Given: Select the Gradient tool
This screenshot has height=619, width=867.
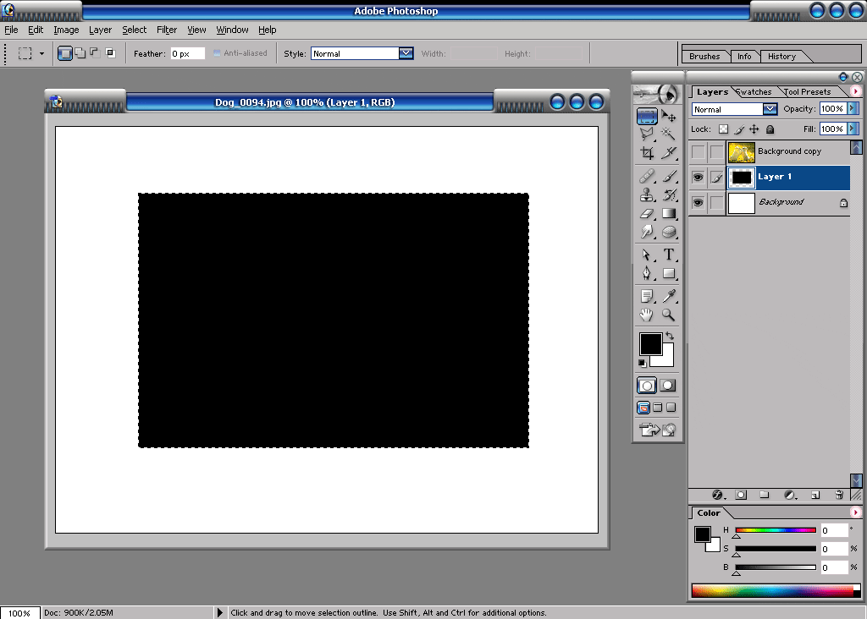Looking at the screenshot, I should point(669,214).
